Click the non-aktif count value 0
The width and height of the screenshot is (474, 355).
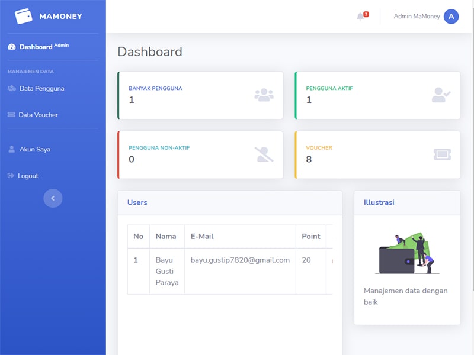click(131, 159)
